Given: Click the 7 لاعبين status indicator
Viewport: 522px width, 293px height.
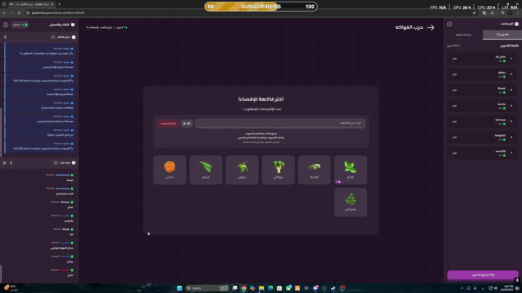Looking at the screenshot, I should coord(122,27).
